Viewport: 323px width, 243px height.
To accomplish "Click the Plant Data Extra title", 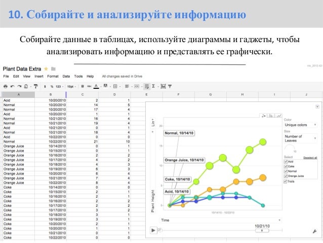I will (x=22, y=69).
